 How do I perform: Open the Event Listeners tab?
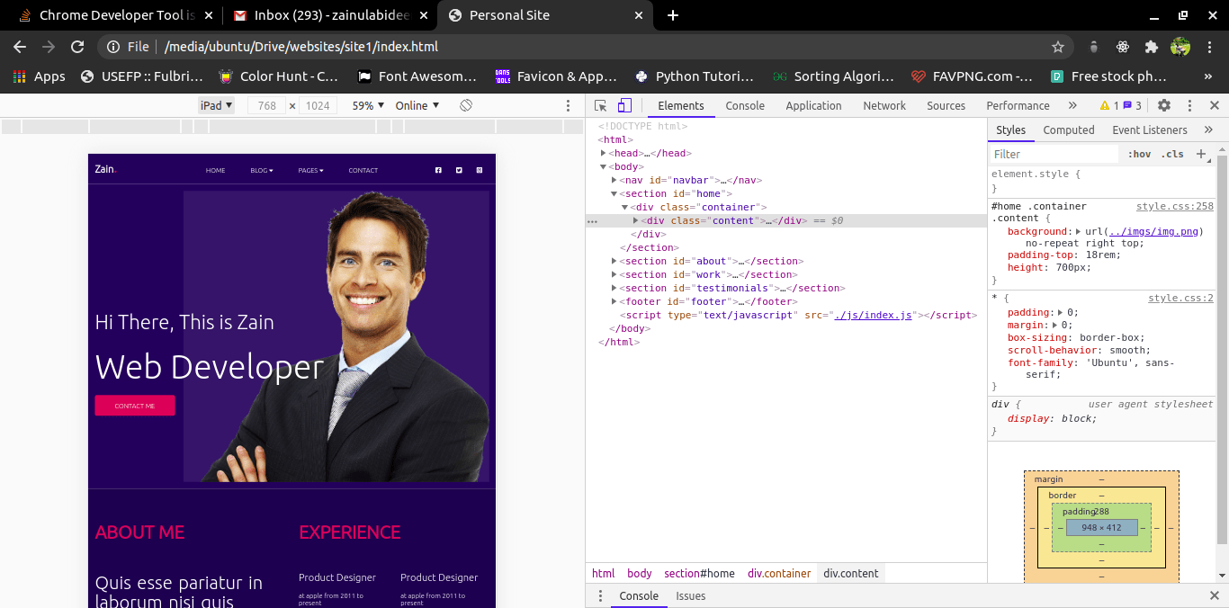click(1150, 130)
